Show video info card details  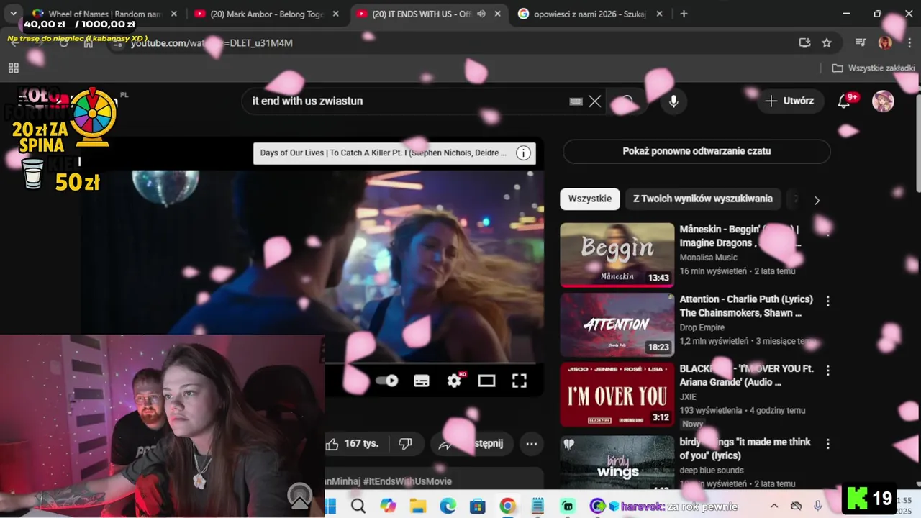523,153
